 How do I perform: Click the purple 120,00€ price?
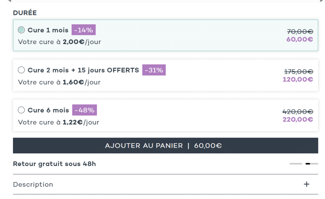point(298,80)
